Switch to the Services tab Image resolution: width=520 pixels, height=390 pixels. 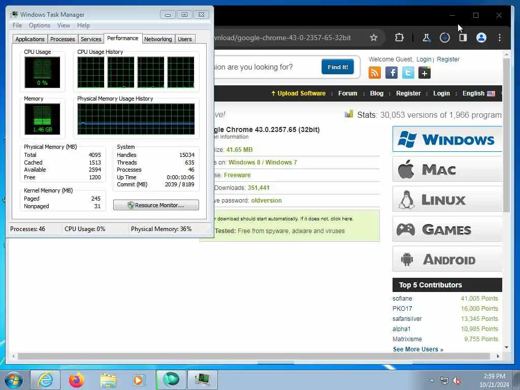pos(91,39)
